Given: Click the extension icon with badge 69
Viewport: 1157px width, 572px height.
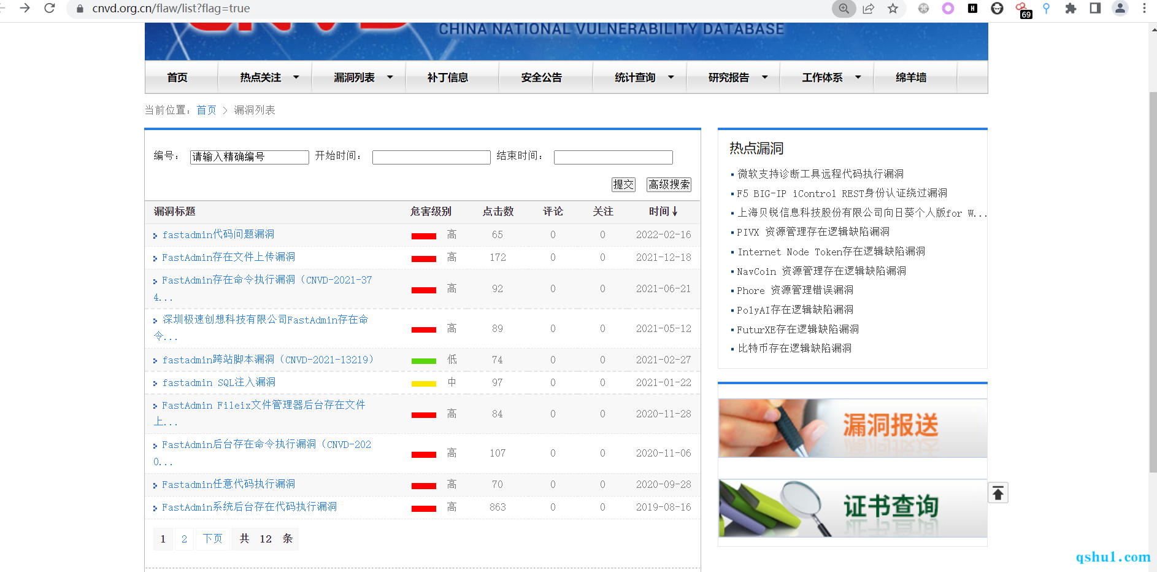Looking at the screenshot, I should (x=1023, y=10).
